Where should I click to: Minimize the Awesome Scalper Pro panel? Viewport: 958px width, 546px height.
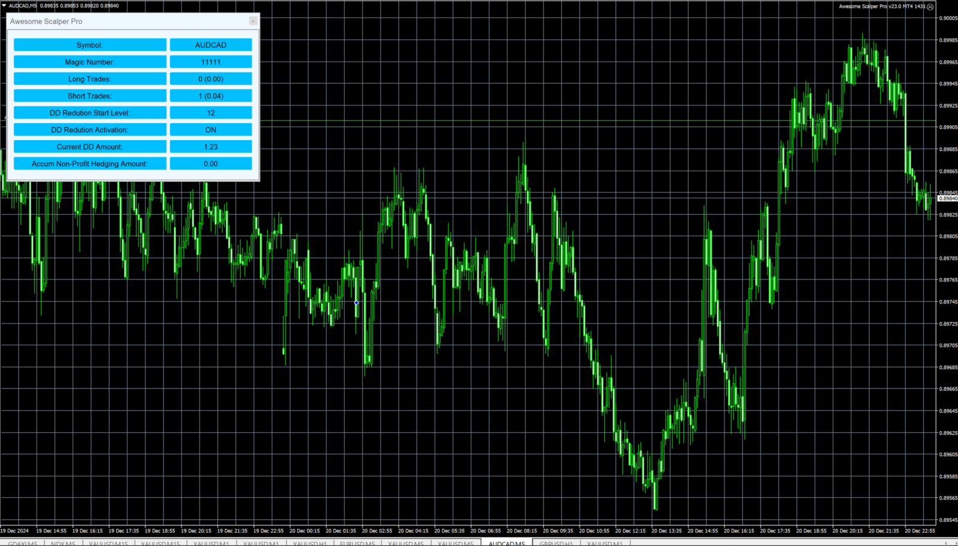(x=253, y=21)
